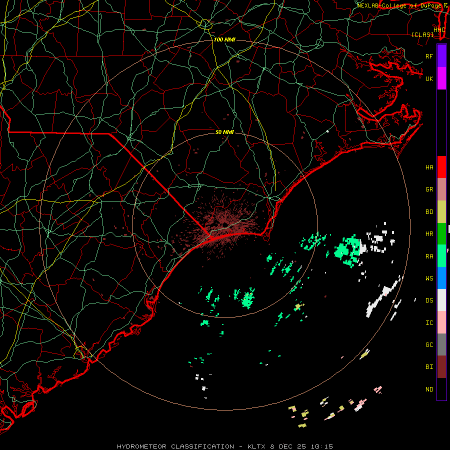Pick the WS blue legend swatch
Viewport: 450px width, 450px height.
pyautogui.click(x=441, y=278)
